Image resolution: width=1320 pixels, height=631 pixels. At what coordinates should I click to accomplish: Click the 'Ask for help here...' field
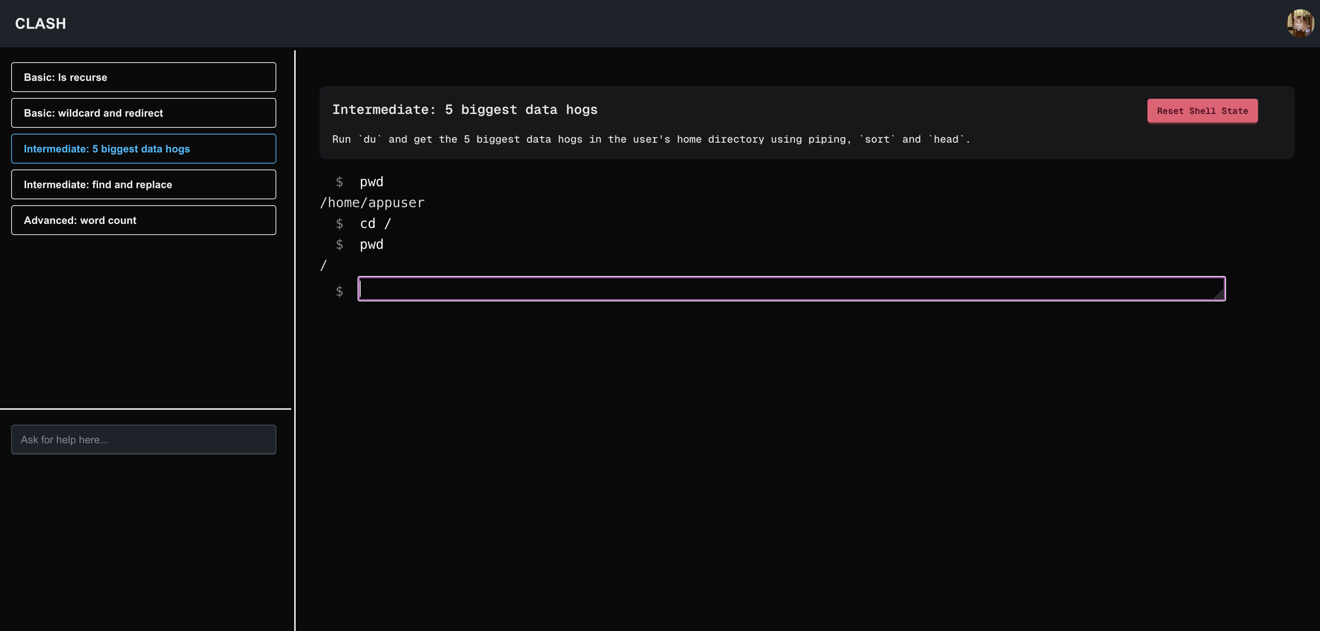(144, 440)
